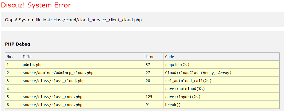Click the "File" column header
The width and height of the screenshot is (284, 111).
tap(83, 57)
